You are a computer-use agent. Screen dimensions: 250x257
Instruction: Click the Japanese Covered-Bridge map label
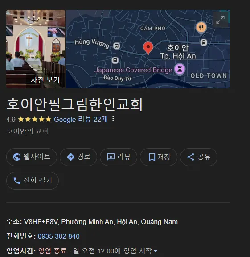133,70
